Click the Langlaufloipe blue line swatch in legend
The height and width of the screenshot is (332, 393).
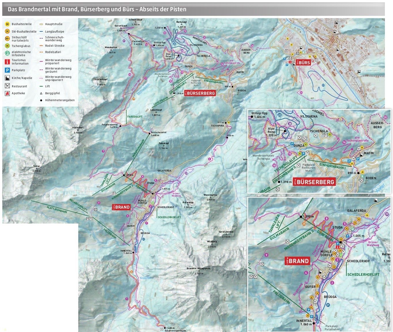(x=41, y=32)
